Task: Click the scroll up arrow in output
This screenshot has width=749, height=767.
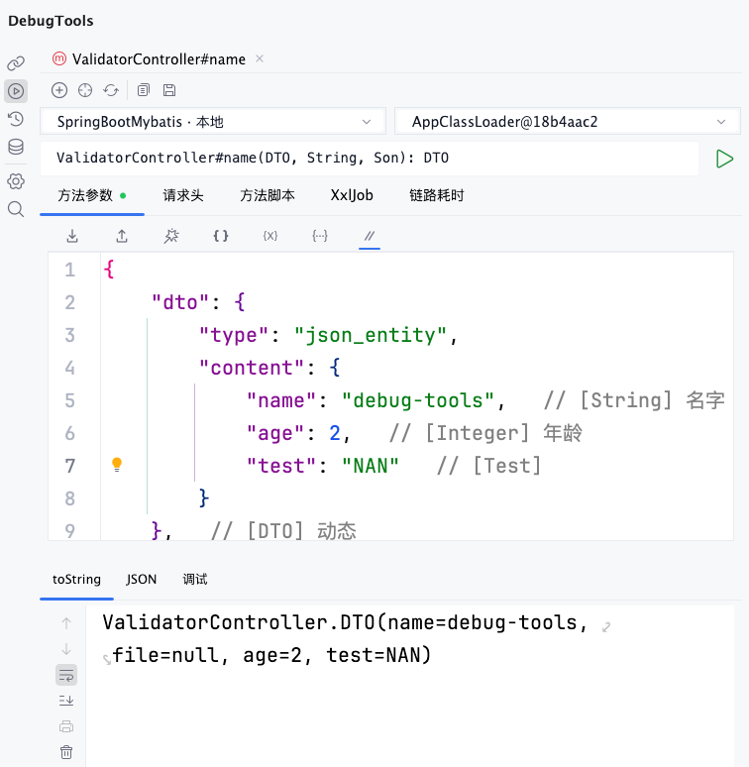Action: (66, 623)
